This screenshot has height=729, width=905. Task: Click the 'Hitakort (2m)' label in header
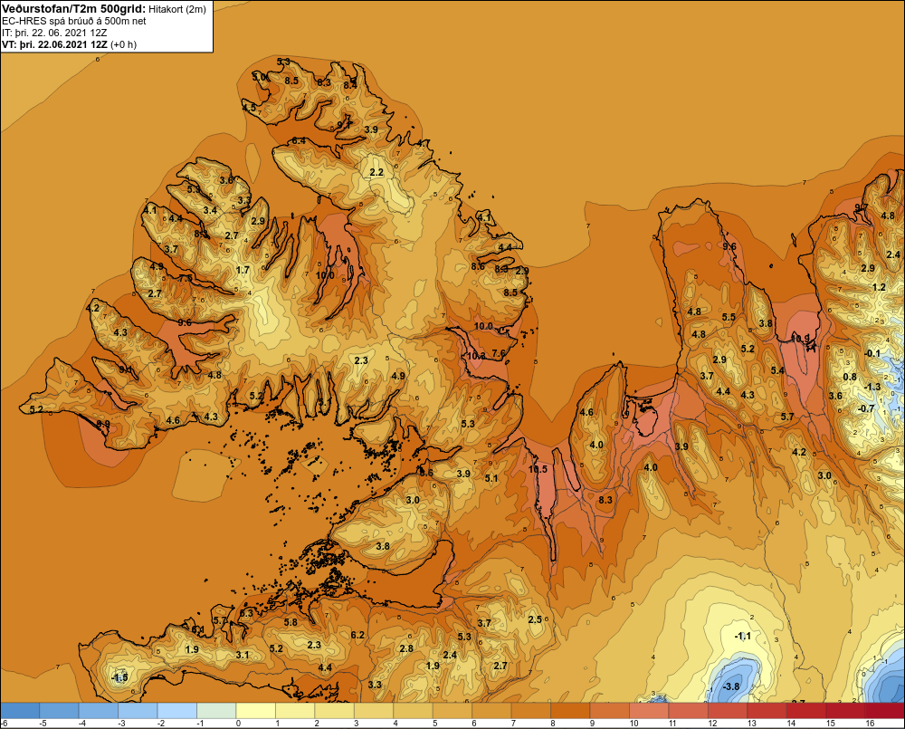[177, 9]
